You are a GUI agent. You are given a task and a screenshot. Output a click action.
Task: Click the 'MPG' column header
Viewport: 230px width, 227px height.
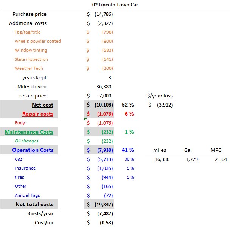tap(216, 150)
